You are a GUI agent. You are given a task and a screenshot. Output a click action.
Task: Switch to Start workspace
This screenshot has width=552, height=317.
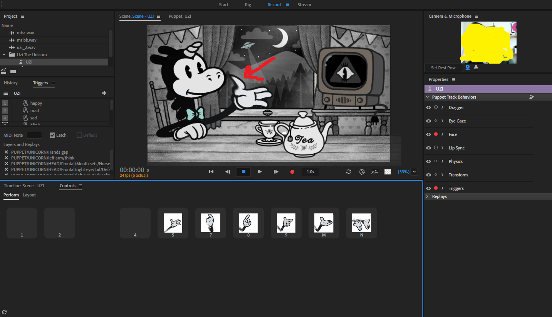223,5
